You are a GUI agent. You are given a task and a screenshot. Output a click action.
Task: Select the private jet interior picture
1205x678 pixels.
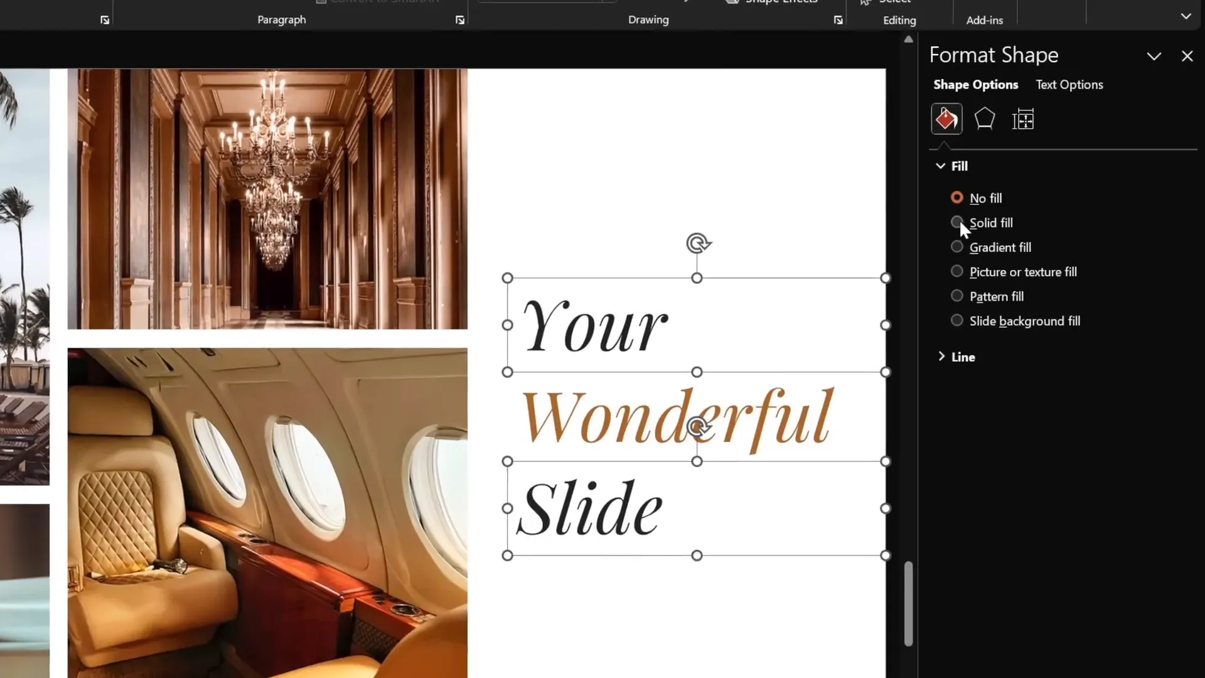pos(267,513)
